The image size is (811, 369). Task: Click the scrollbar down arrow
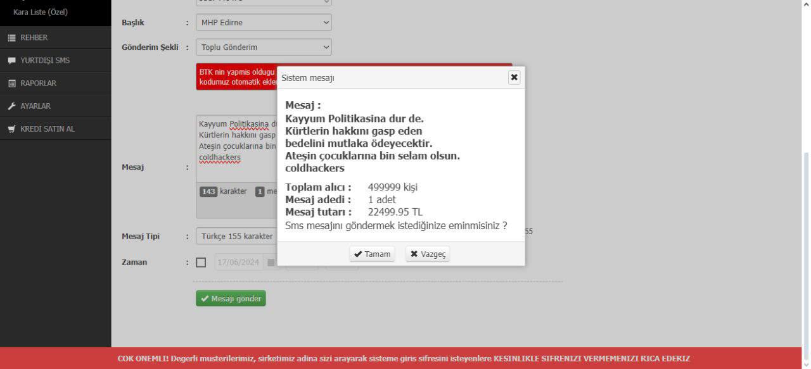click(806, 365)
